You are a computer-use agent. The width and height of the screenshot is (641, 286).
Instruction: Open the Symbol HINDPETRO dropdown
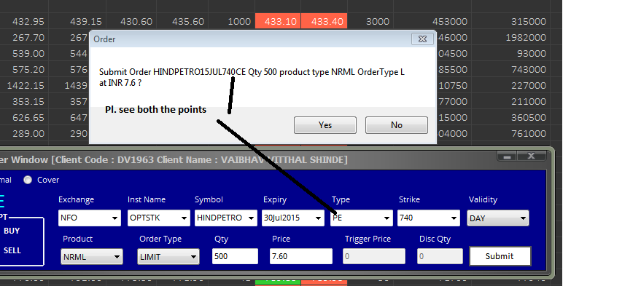pos(225,218)
